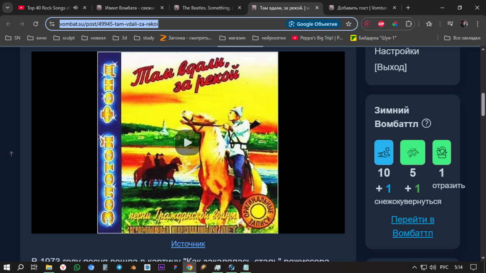Log out via the [Выход] link
This screenshot has width=486, height=273.
pyautogui.click(x=391, y=67)
